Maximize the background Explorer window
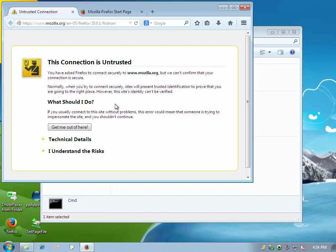This screenshot has height=252, width=336. [283, 32]
